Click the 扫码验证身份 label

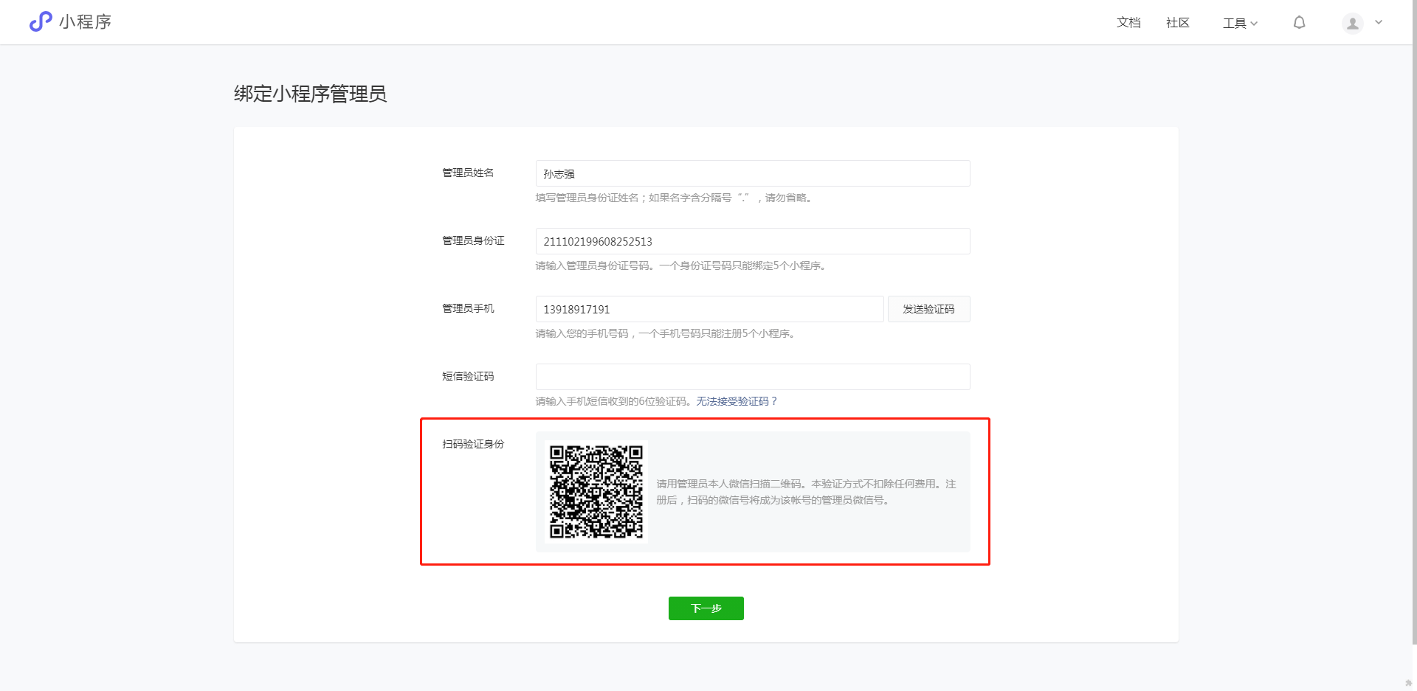[x=473, y=444]
